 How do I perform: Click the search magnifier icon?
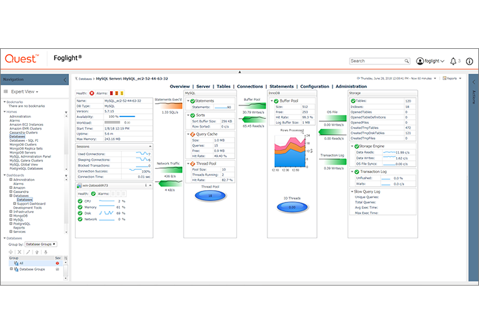point(407,61)
